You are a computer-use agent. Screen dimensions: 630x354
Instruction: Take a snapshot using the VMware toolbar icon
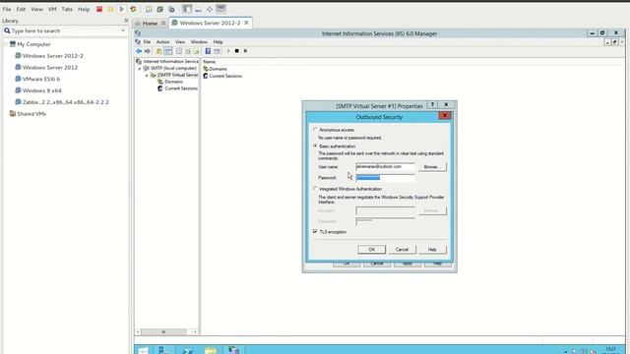(x=149, y=9)
